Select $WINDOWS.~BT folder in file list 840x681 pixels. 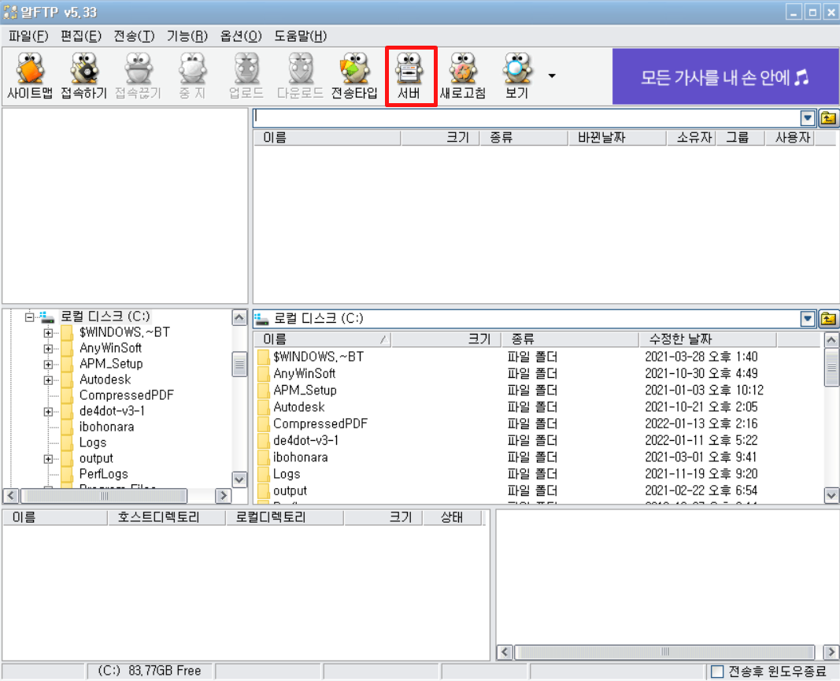[318, 357]
